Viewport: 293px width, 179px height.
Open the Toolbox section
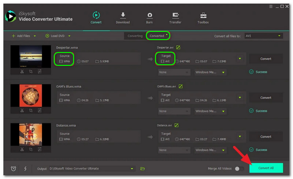(x=203, y=18)
